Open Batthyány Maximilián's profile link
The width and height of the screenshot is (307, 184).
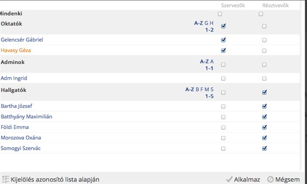point(26,117)
